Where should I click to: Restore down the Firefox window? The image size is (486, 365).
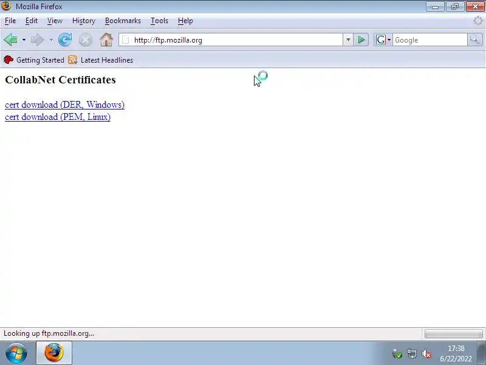[454, 7]
